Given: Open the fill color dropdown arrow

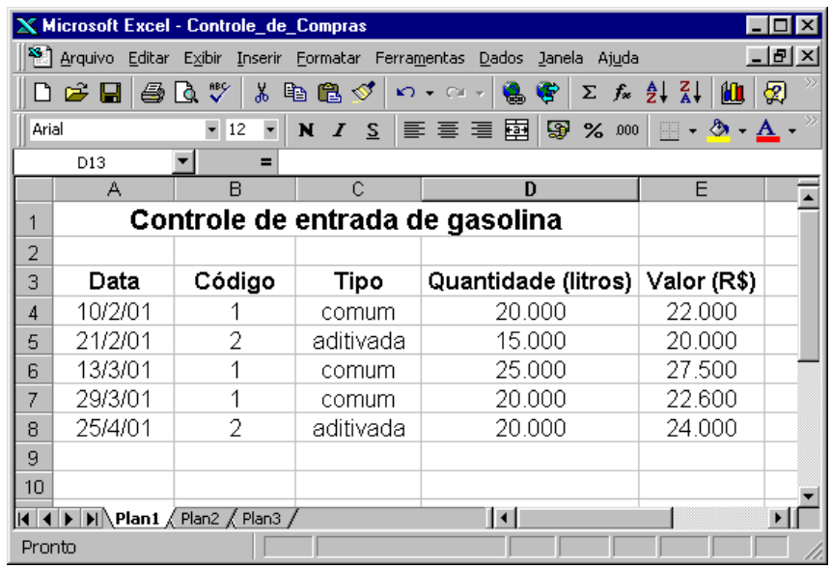Looking at the screenshot, I should pyautogui.click(x=742, y=130).
